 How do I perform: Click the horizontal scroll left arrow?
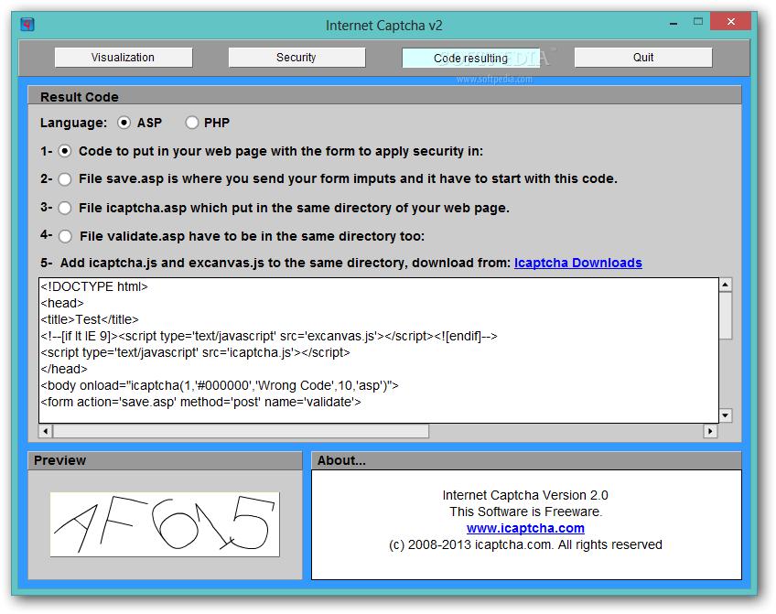pos(46,431)
